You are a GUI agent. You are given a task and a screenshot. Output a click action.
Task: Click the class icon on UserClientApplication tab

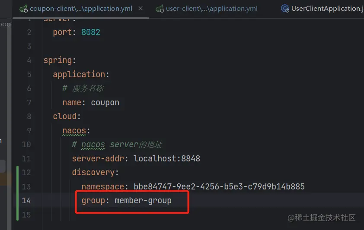click(285, 9)
